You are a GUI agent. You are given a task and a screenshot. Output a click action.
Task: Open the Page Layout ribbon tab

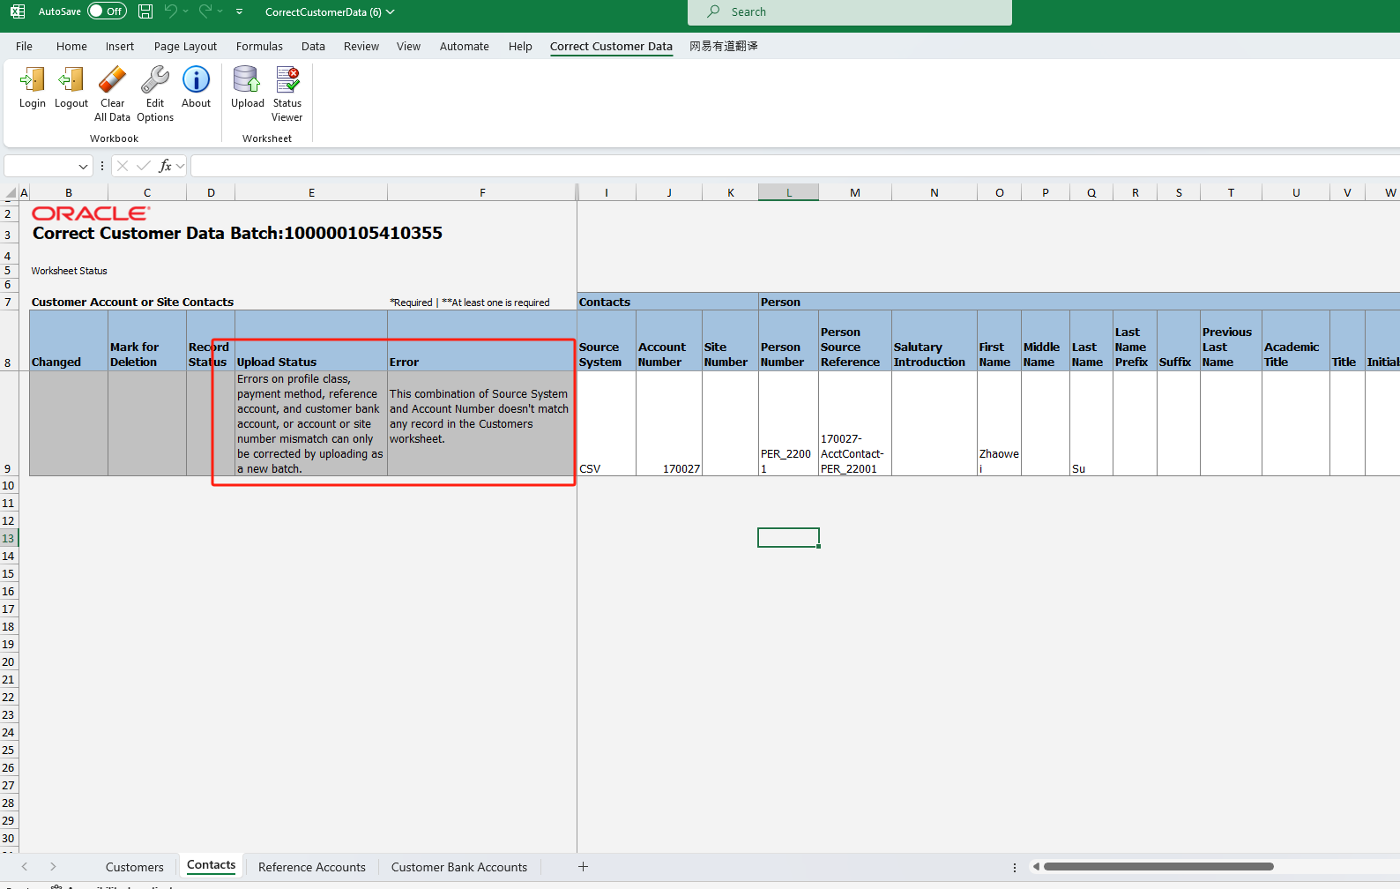click(x=185, y=47)
